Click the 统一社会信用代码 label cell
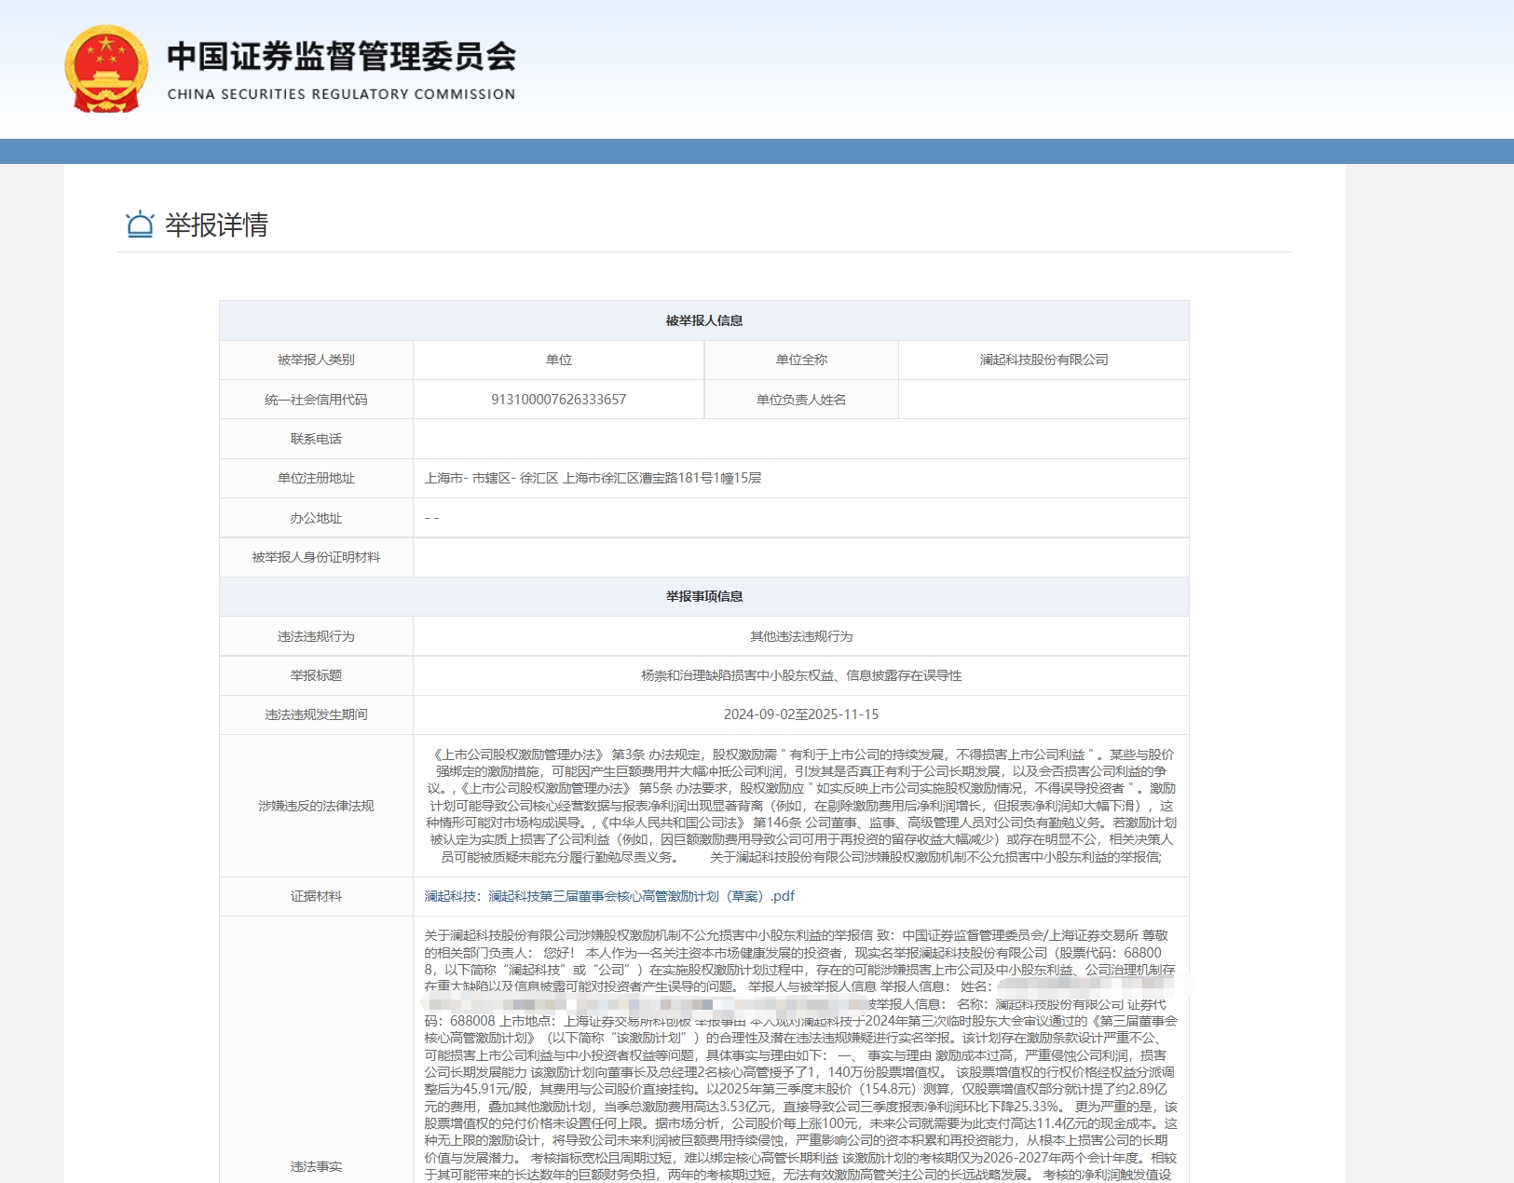 click(316, 400)
